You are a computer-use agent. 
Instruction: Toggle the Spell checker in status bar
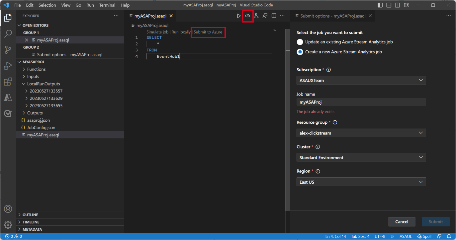click(424, 236)
